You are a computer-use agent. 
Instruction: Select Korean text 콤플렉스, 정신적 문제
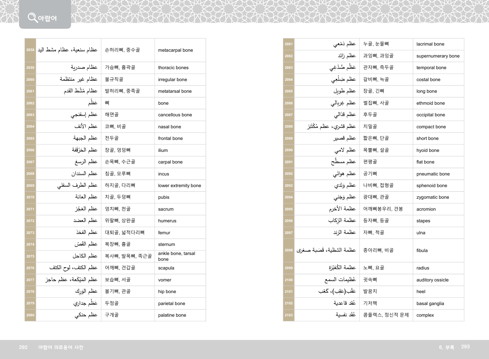click(x=386, y=315)
